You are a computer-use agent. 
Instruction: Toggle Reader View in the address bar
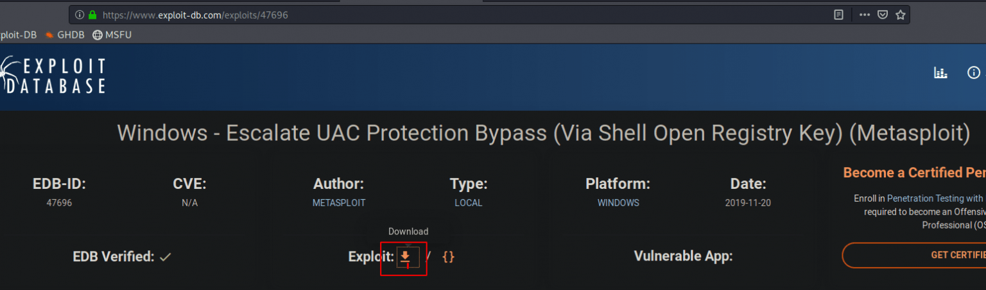point(838,15)
